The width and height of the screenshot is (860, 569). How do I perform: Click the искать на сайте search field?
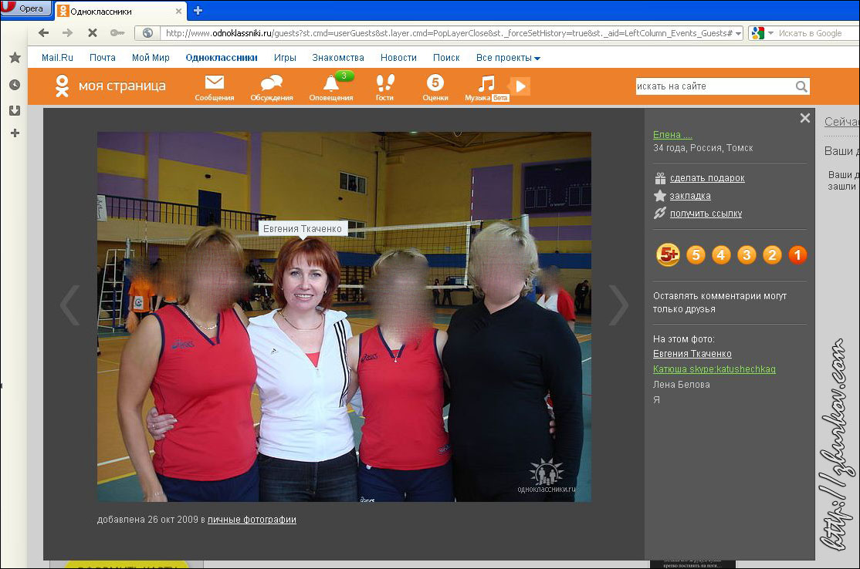(713, 86)
